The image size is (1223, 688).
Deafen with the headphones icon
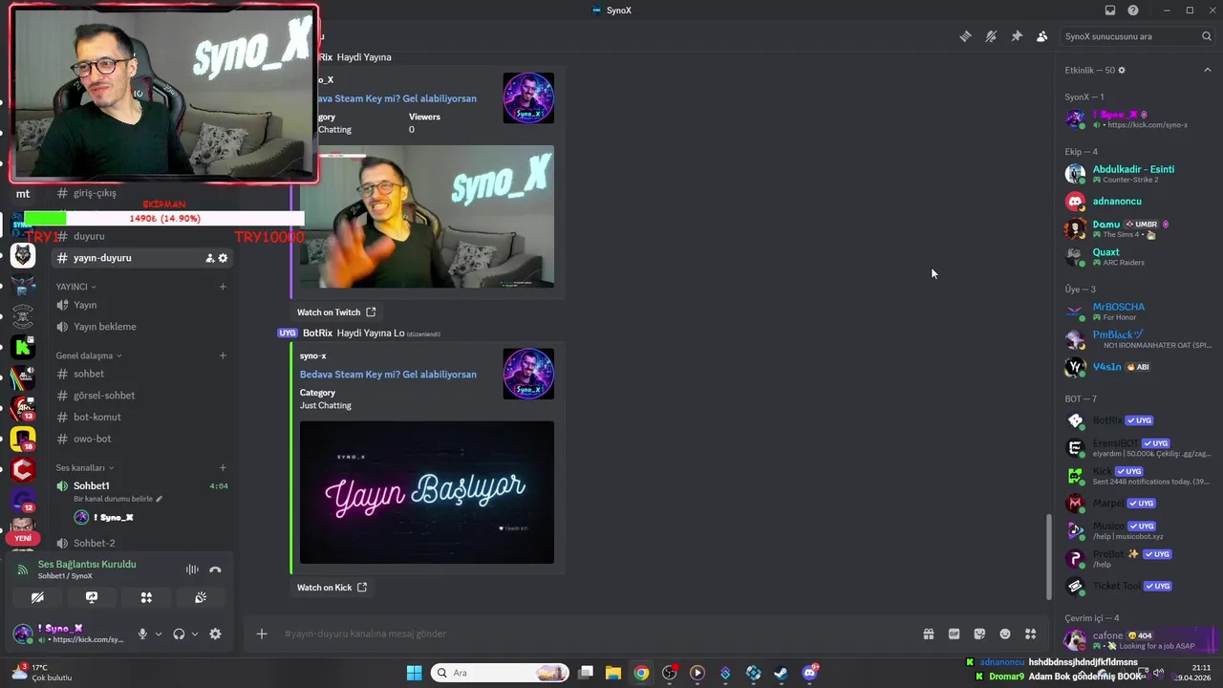179,634
